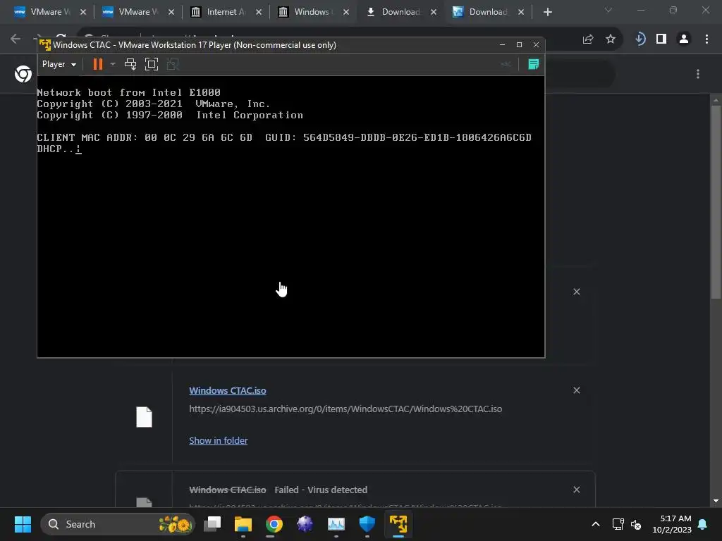The image size is (722, 541).
Task: Open Downloads page more actions menu
Action: (x=698, y=73)
